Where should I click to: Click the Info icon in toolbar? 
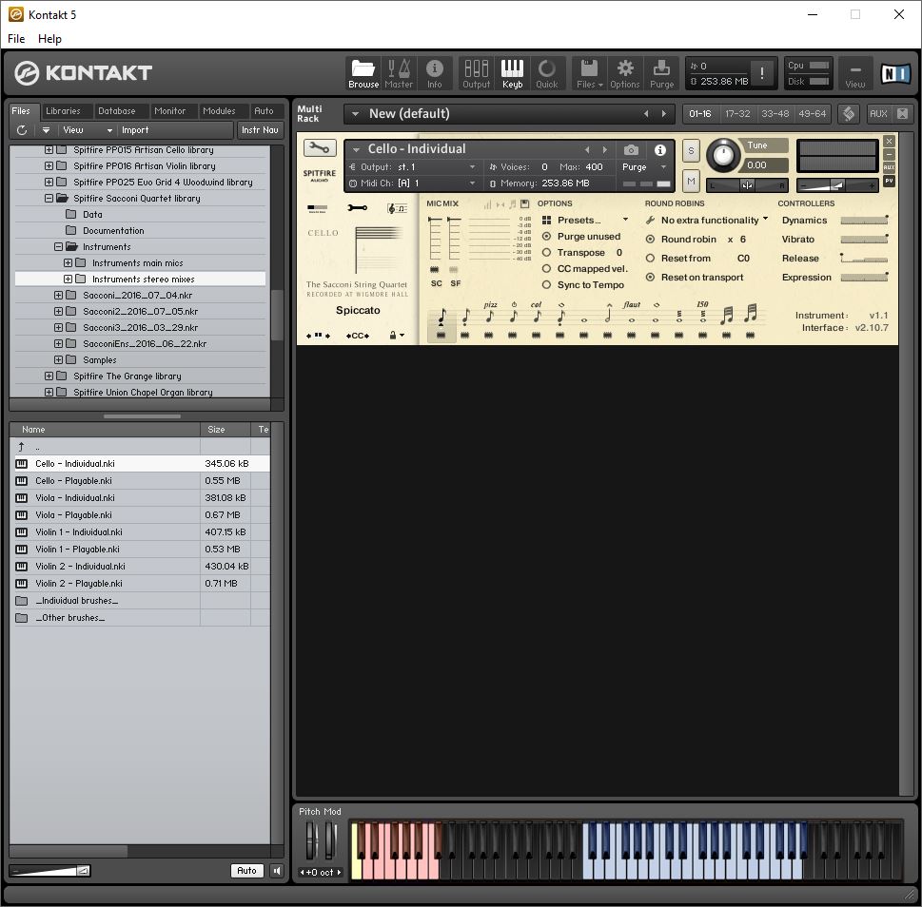point(435,73)
